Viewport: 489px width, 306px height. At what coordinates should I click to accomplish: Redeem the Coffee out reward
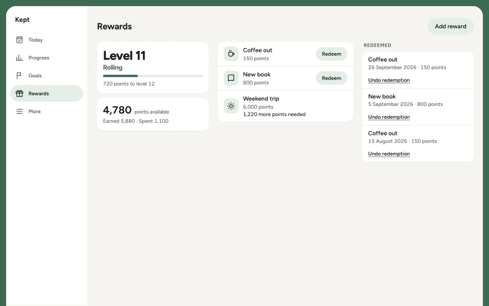pyautogui.click(x=332, y=54)
